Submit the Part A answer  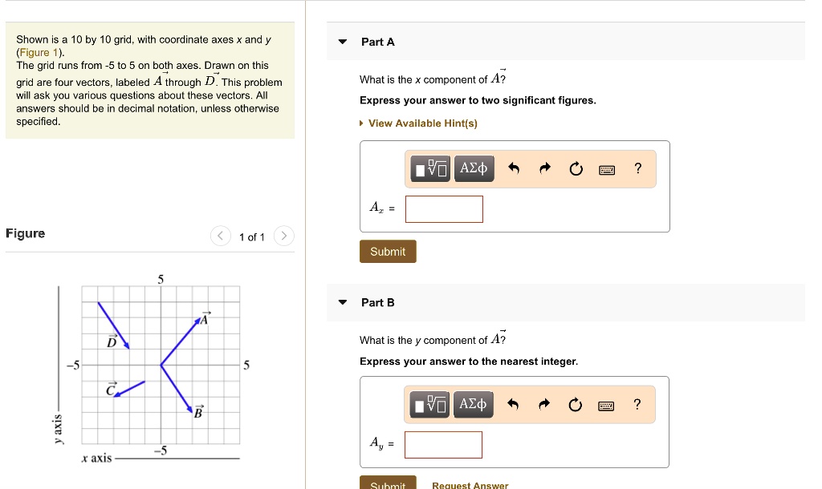(388, 251)
